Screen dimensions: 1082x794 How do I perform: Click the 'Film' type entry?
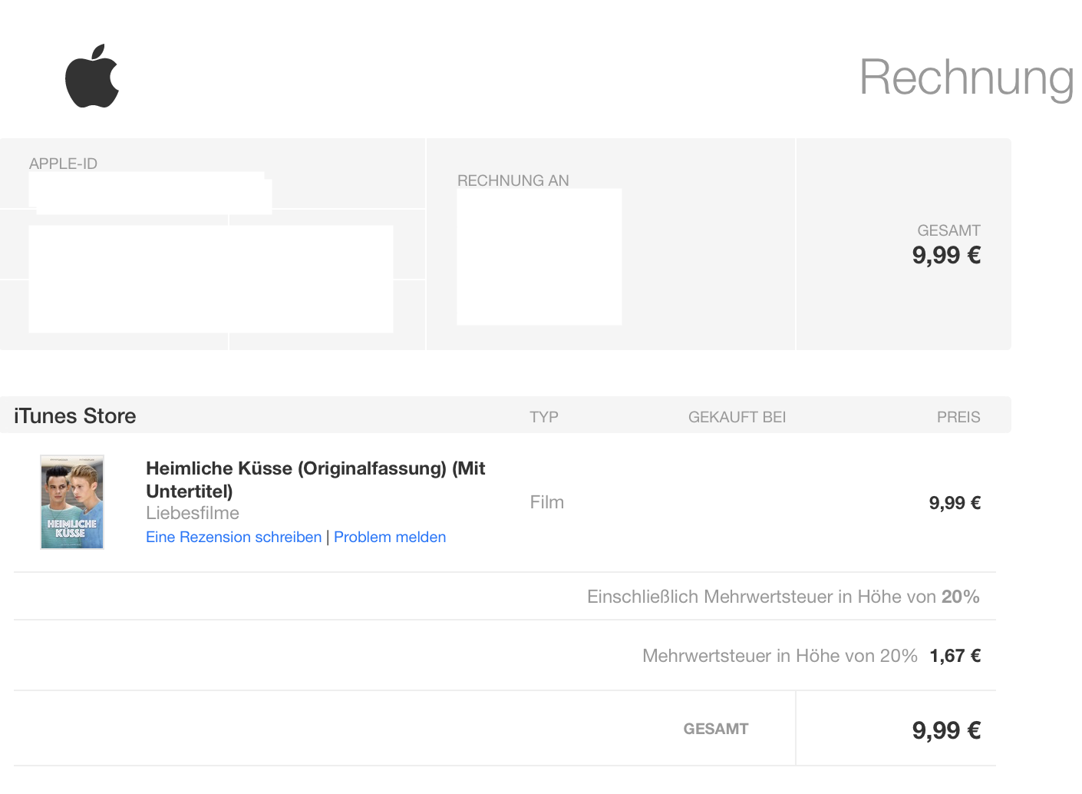point(546,502)
